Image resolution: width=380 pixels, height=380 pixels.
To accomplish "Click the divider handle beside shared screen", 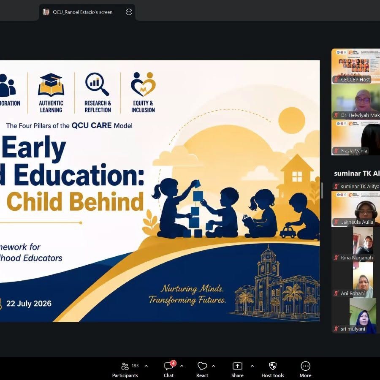I will (322, 191).
